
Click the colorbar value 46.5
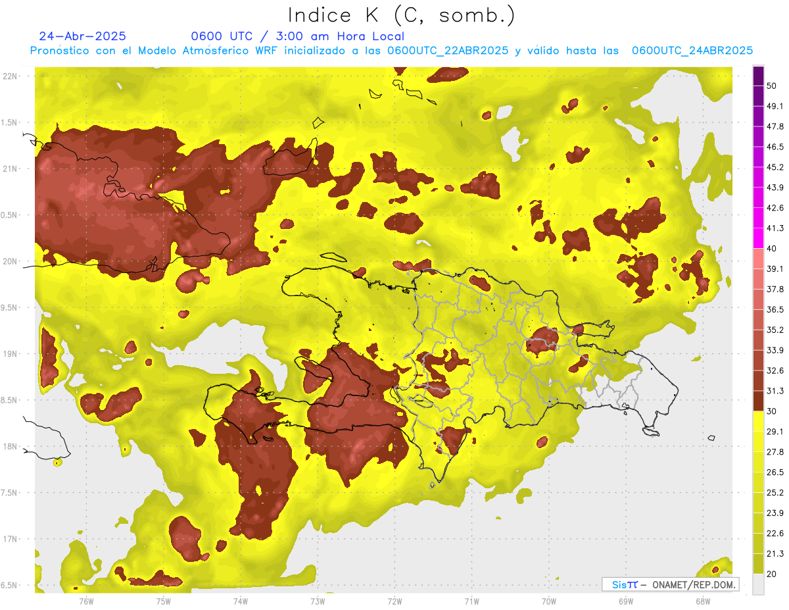click(775, 147)
